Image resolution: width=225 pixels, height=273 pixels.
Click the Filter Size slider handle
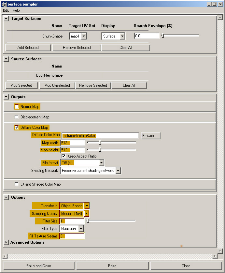pos(88,221)
